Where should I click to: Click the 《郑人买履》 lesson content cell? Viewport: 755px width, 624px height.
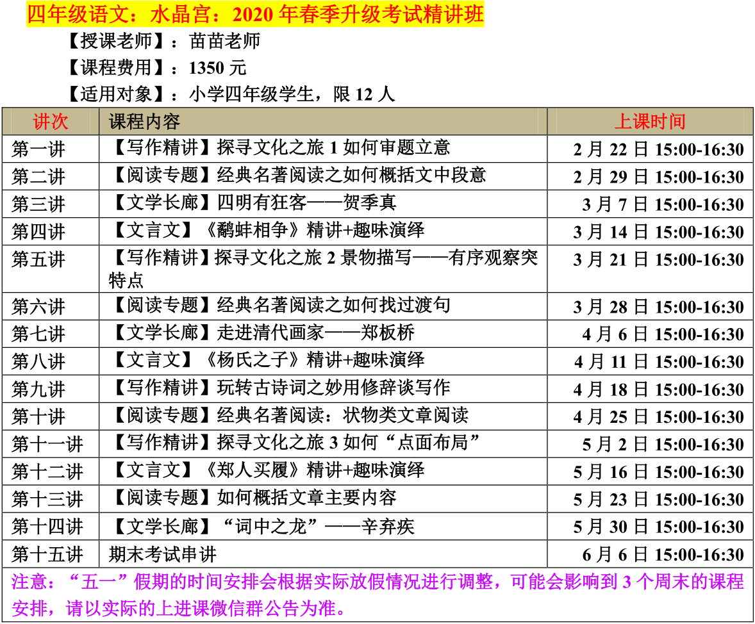267,471
